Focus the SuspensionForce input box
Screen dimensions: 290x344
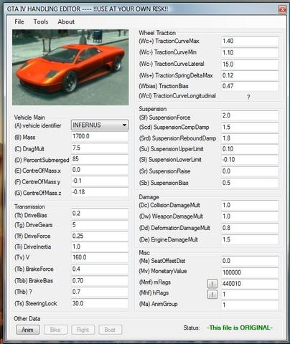coord(250,115)
